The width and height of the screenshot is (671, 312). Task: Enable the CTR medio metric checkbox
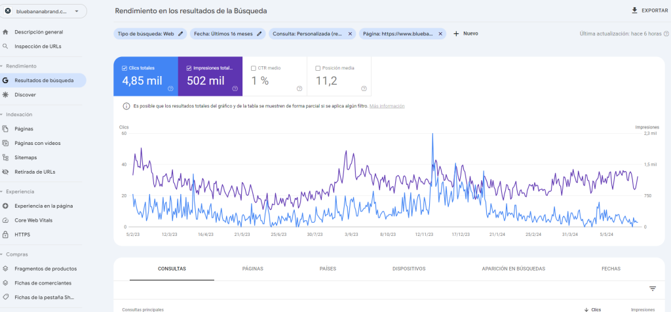pos(254,68)
